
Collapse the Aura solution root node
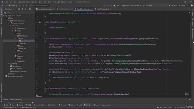pyautogui.click(x=4, y=16)
